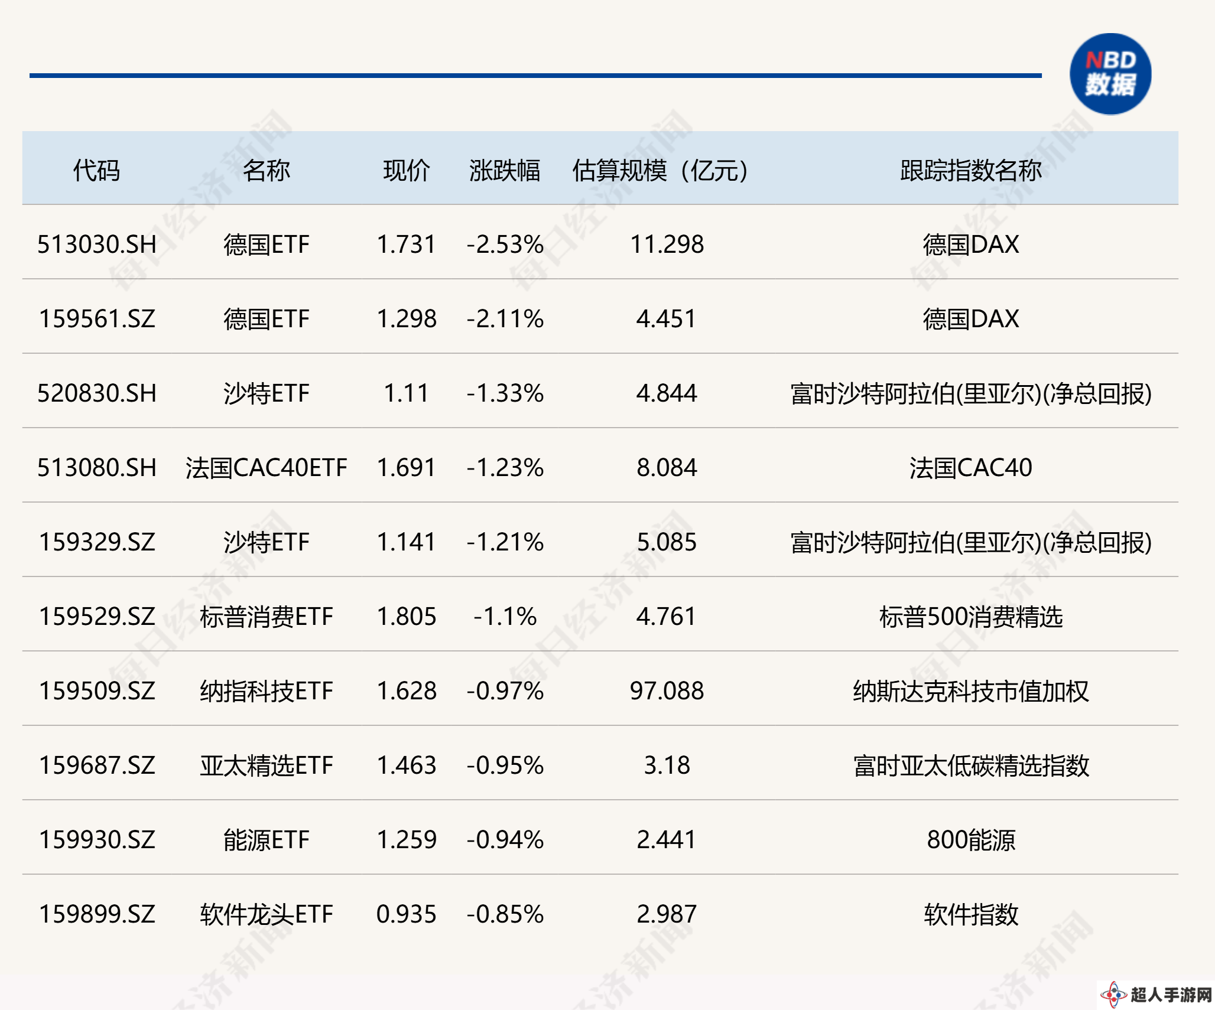Select 沙特ETF name in 159329.SZ row

[267, 542]
